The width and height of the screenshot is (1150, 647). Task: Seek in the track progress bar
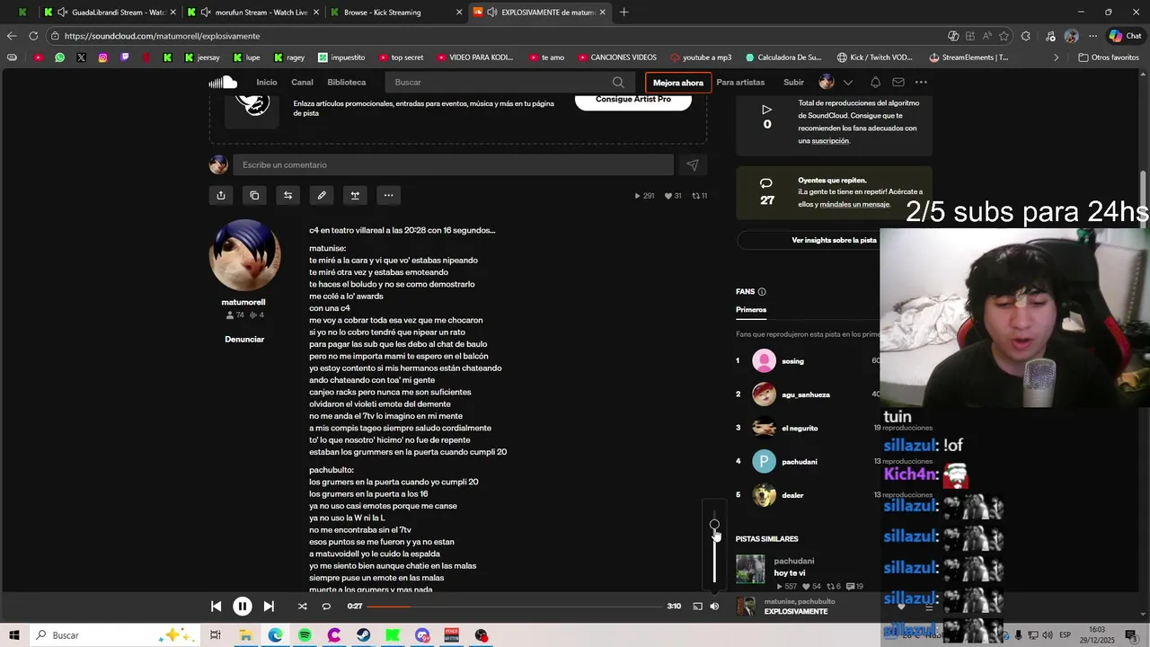click(x=514, y=607)
